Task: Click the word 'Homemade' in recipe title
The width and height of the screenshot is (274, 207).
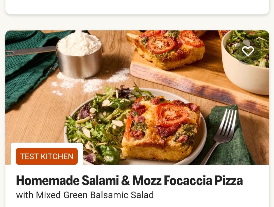Action: pyautogui.click(x=47, y=180)
